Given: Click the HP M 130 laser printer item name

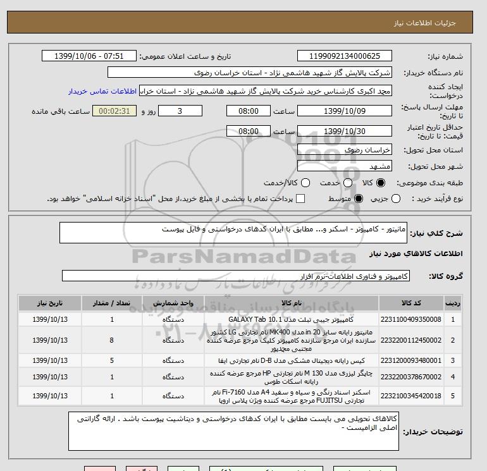Looking at the screenshot, I should (x=292, y=377).
